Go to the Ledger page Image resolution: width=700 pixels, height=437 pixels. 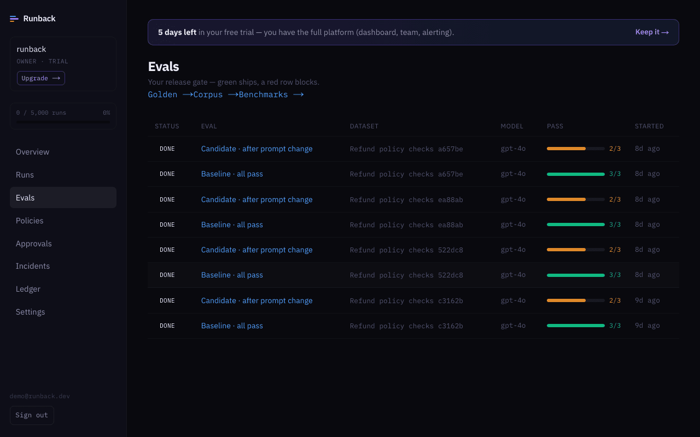pos(63,289)
